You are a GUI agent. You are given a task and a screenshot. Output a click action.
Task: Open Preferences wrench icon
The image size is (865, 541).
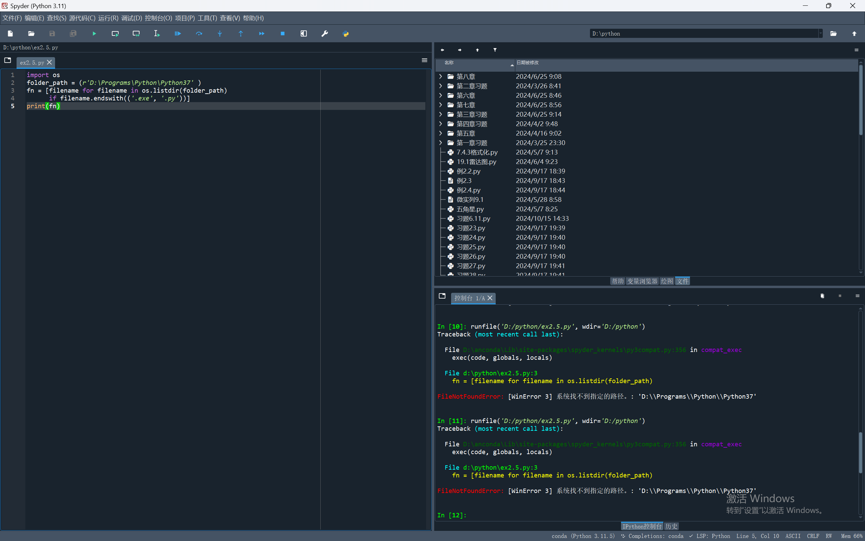point(325,33)
